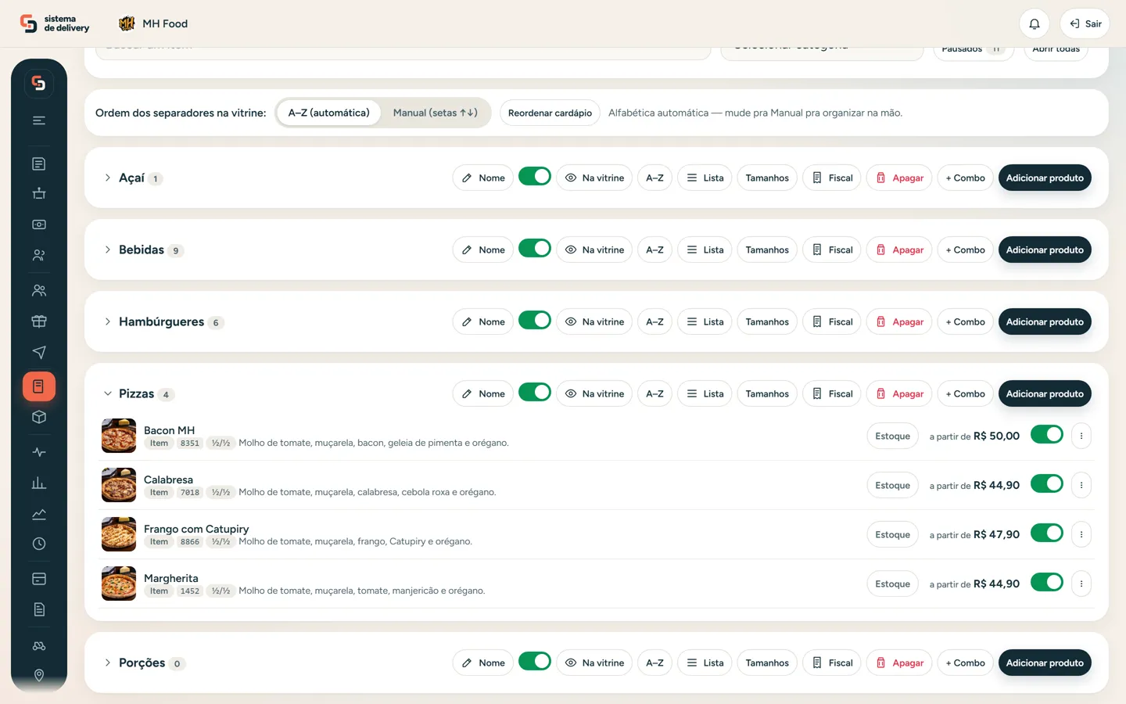Viewport: 1126px width, 704px height.
Task: Click Apagar for Açaí category
Action: (x=899, y=178)
